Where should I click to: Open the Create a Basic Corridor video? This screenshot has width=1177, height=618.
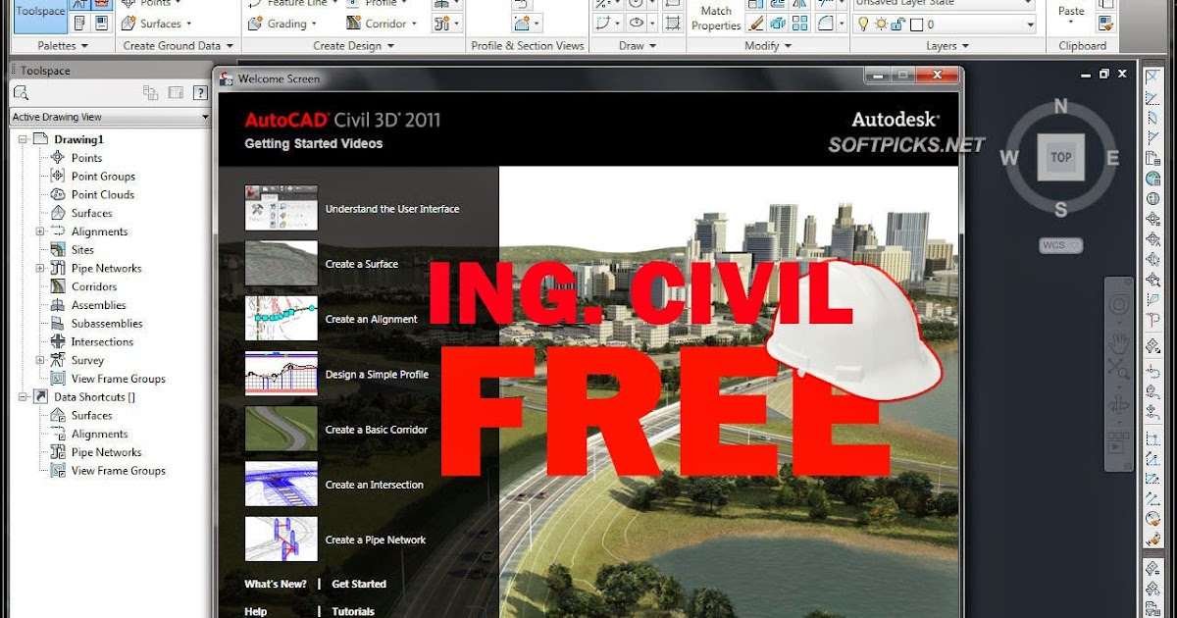point(376,430)
